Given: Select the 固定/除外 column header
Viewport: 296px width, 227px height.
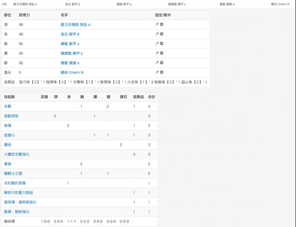Looking at the screenshot, I should tap(163, 15).
